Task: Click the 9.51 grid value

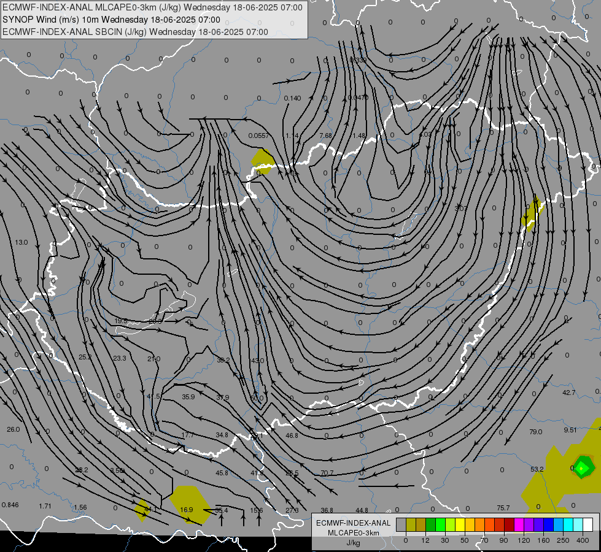Action: pos(570,430)
